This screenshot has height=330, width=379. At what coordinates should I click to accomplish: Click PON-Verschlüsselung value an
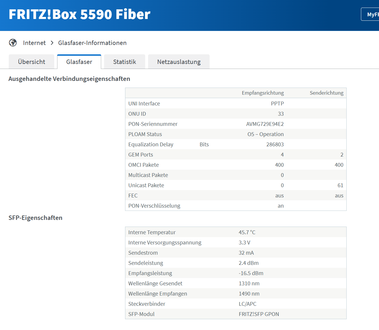281,206
